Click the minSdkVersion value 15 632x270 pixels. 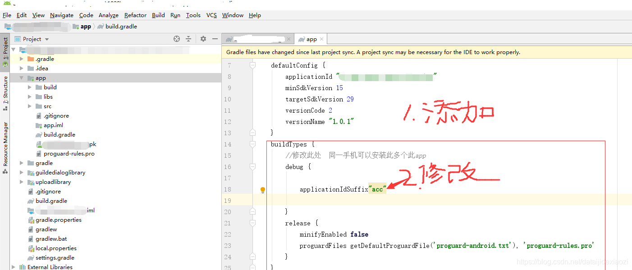point(339,88)
